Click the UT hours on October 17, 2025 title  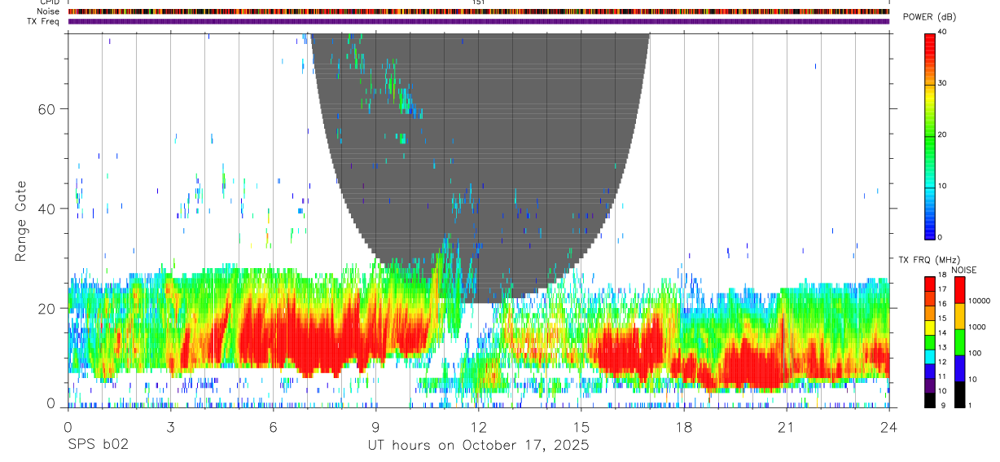coord(478,446)
